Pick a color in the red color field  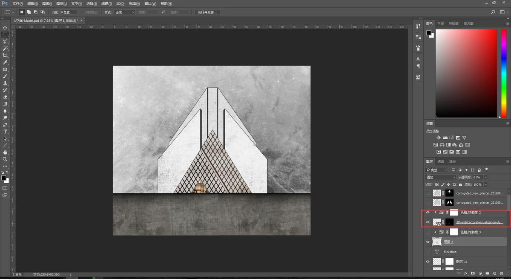pos(466,73)
